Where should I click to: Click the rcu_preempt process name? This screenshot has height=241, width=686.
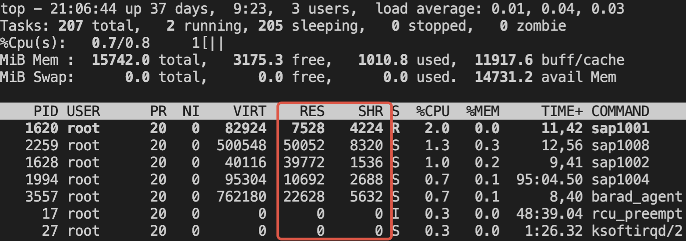[637, 214]
